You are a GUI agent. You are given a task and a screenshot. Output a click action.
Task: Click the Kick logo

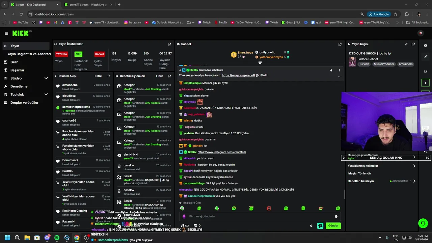[x=22, y=33]
